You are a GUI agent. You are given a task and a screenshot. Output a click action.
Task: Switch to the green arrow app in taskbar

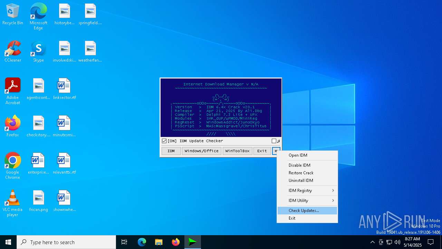pyautogui.click(x=193, y=242)
